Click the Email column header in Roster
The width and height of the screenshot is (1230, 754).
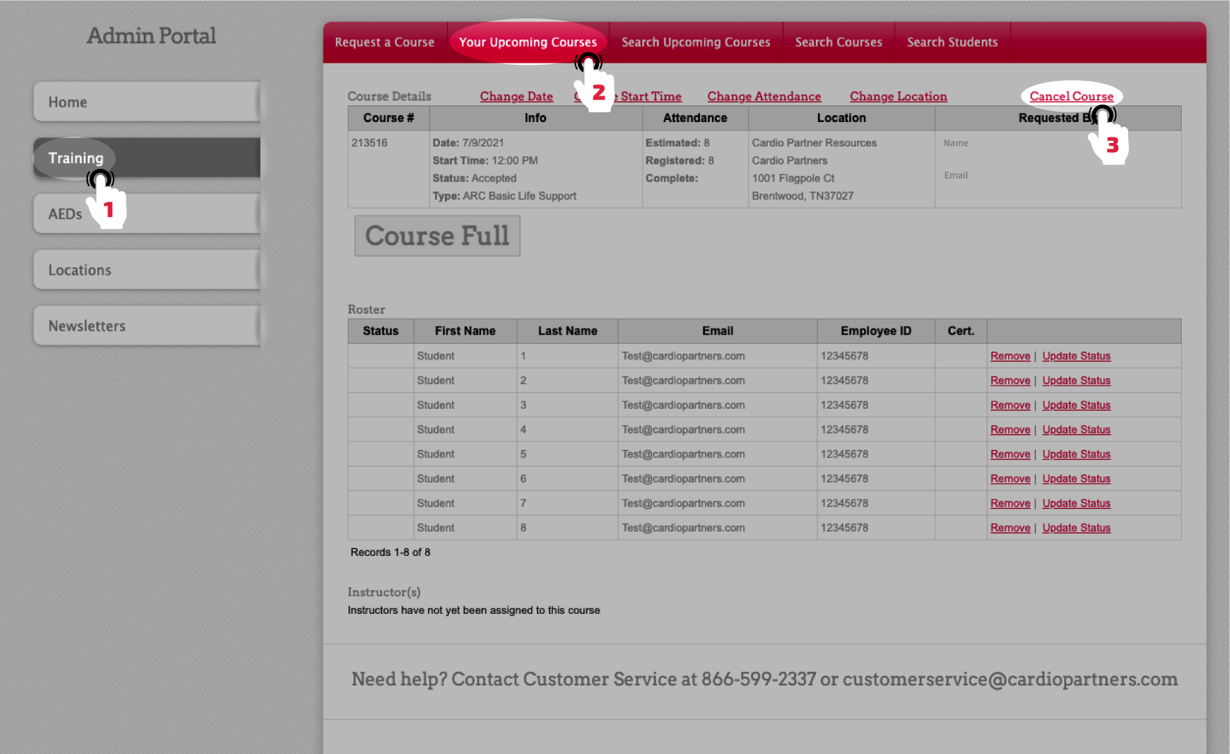click(717, 331)
